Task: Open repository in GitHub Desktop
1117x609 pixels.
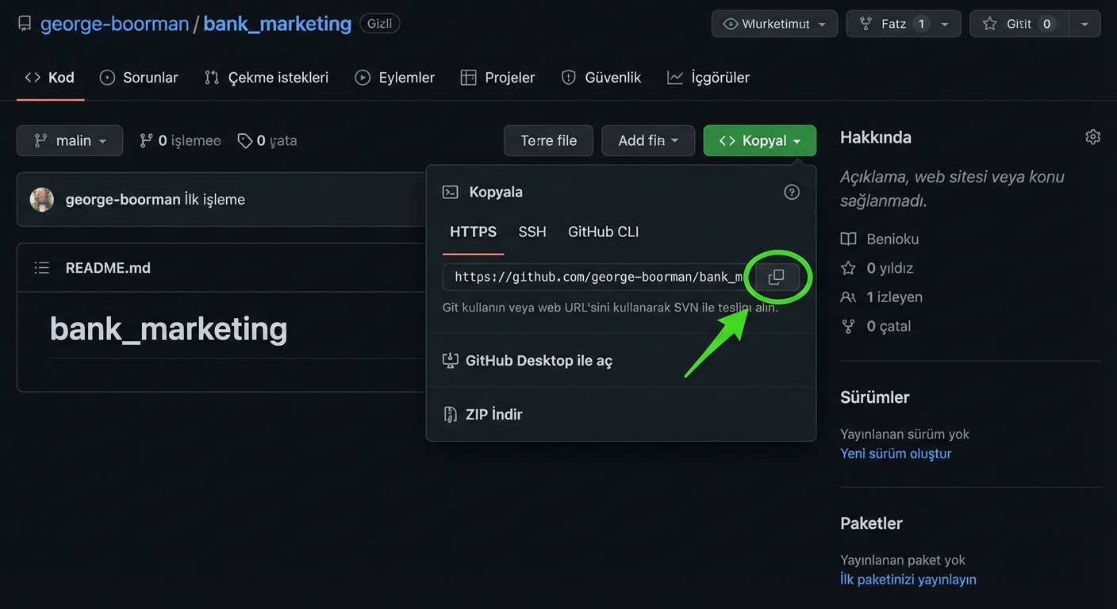Action: [539, 360]
